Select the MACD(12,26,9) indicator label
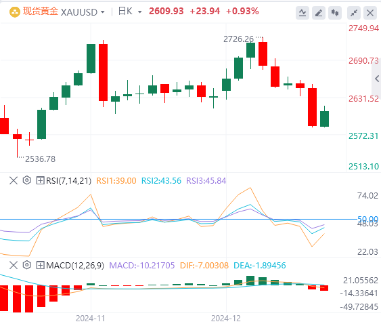 pyautogui.click(x=75, y=266)
